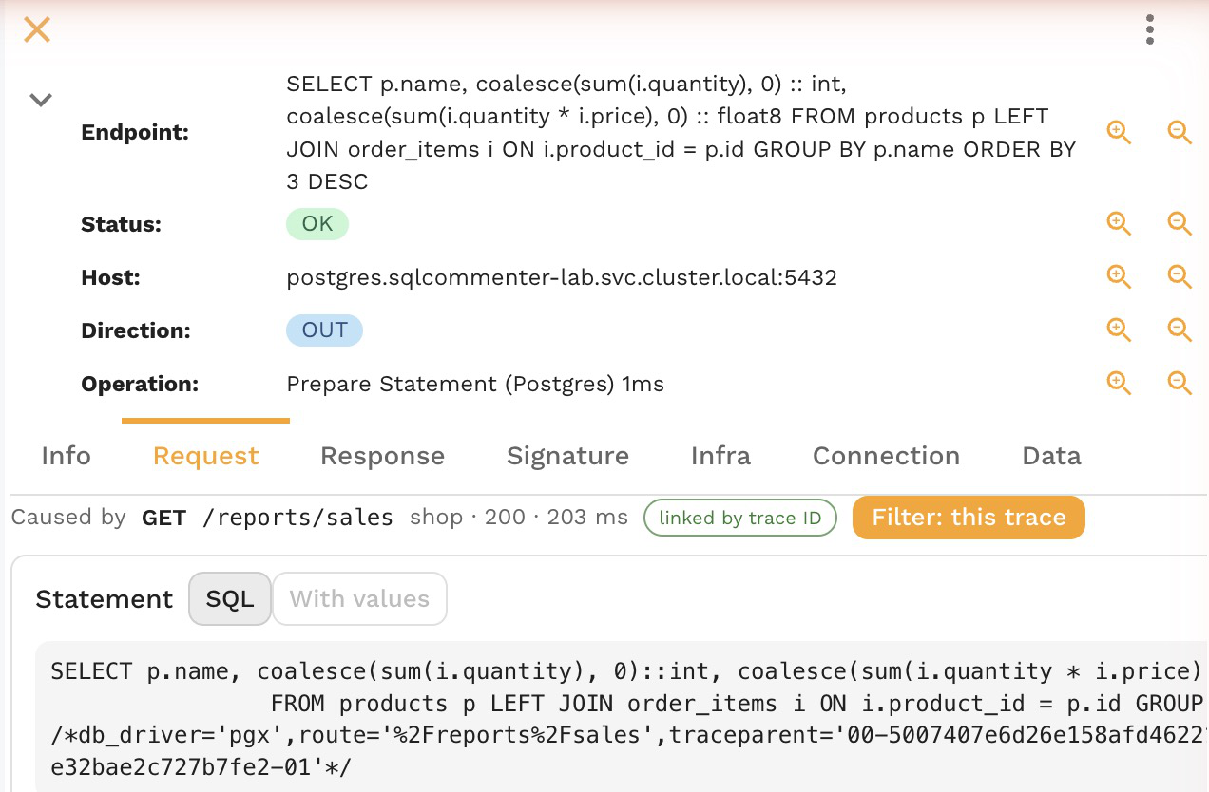Click zoom-in filter icon for Endpoint row

tap(1120, 133)
